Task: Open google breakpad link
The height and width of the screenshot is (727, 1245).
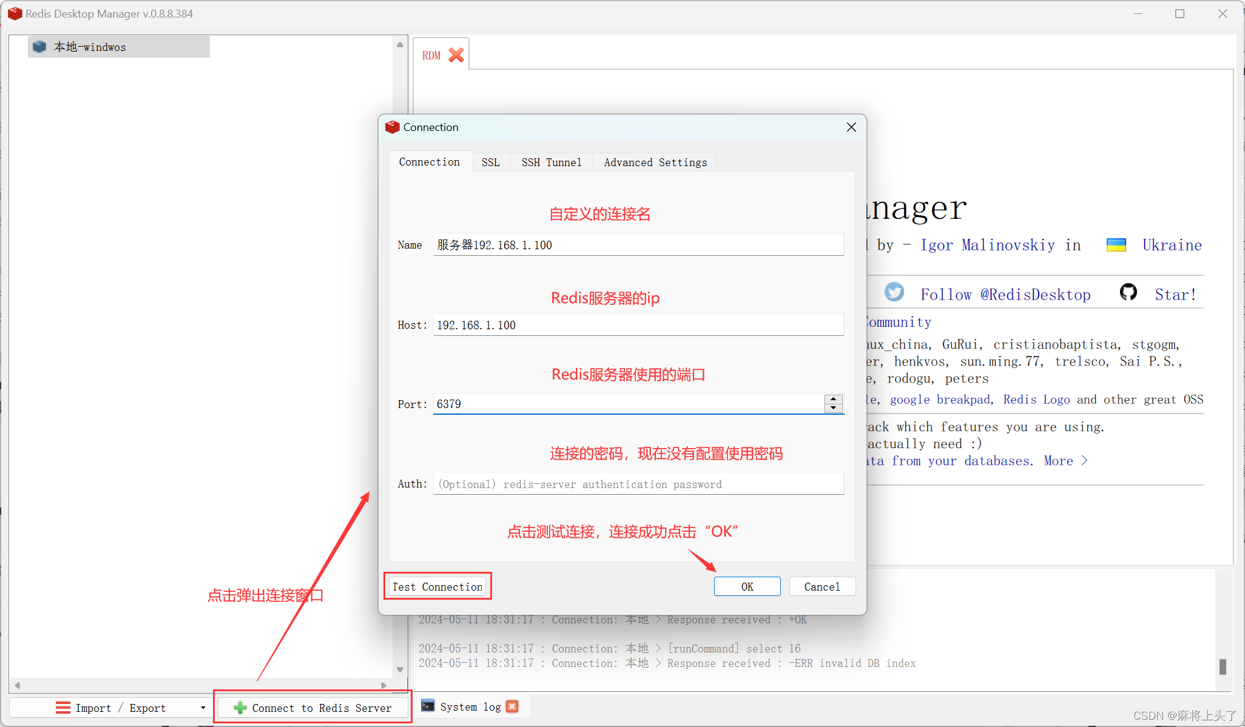Action: (x=940, y=400)
